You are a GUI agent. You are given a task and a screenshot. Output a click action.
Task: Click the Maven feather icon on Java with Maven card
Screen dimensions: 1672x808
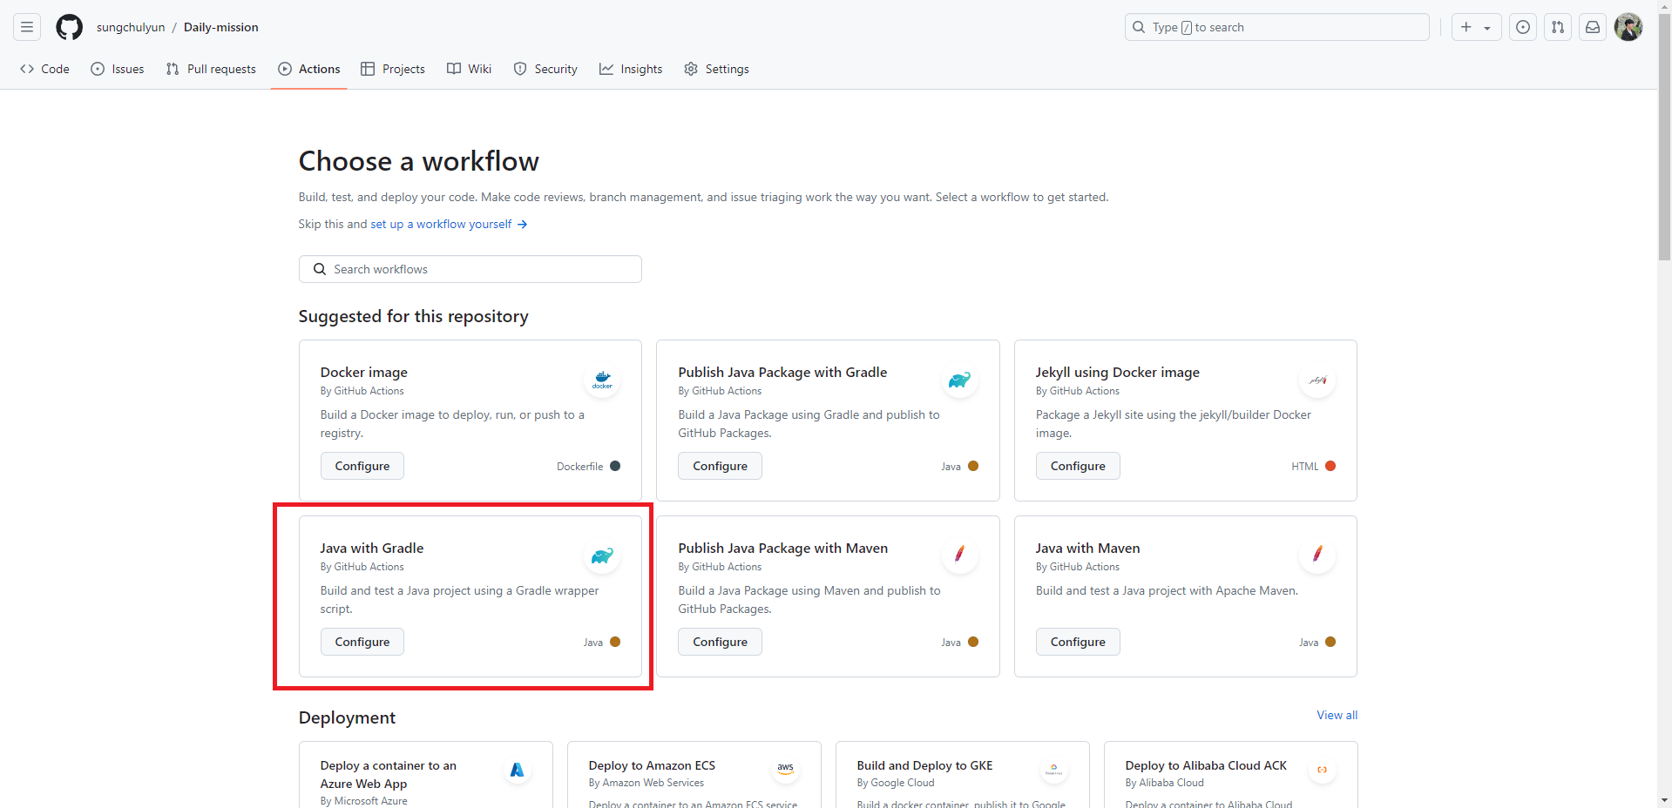click(x=1317, y=555)
